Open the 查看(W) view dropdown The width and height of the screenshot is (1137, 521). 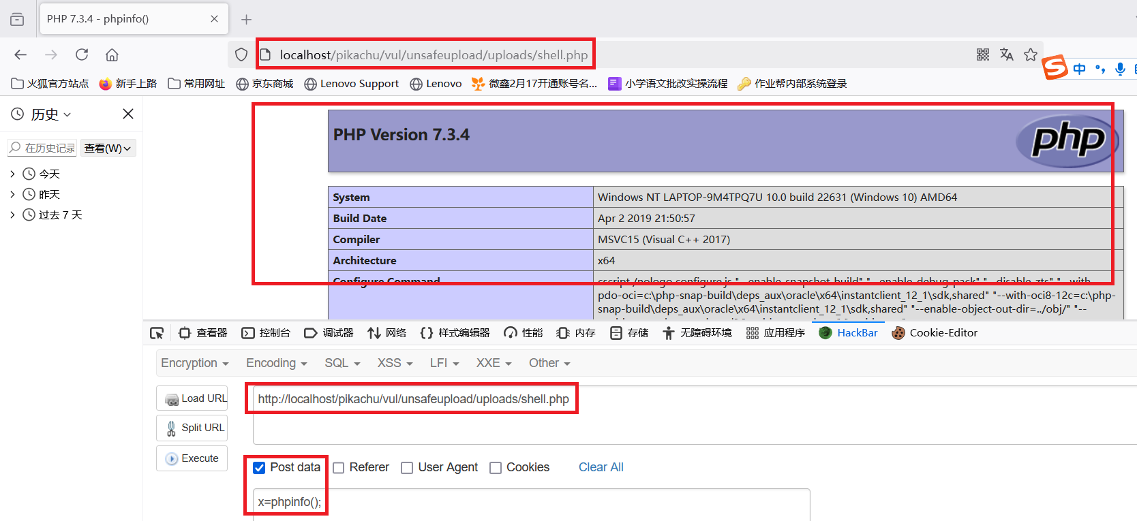point(108,148)
